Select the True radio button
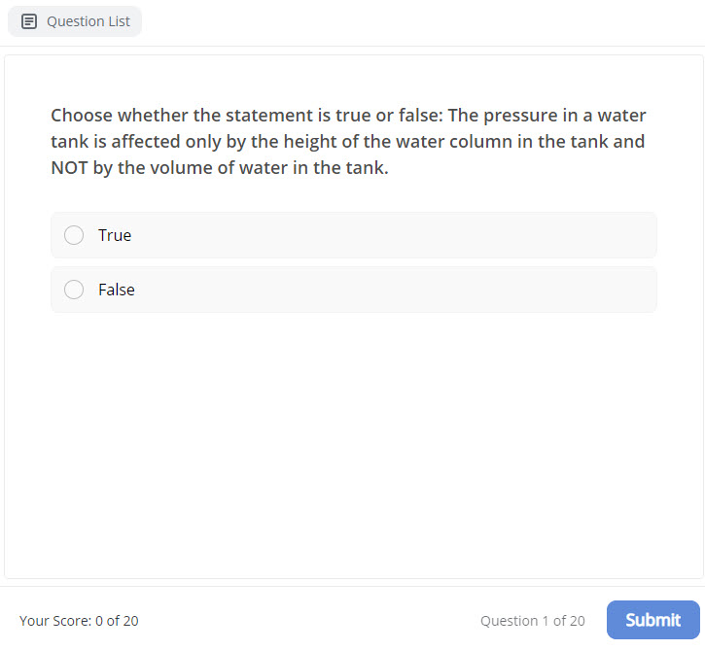The height and width of the screenshot is (650, 705). pyautogui.click(x=74, y=235)
